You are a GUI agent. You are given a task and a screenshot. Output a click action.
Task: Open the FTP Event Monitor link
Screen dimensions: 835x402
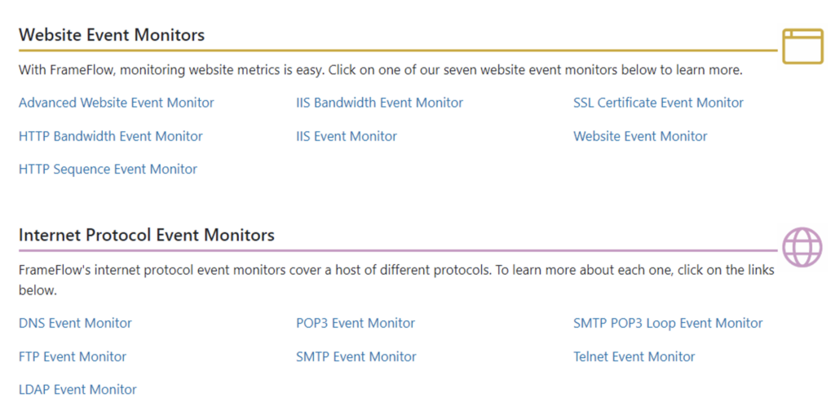73,356
